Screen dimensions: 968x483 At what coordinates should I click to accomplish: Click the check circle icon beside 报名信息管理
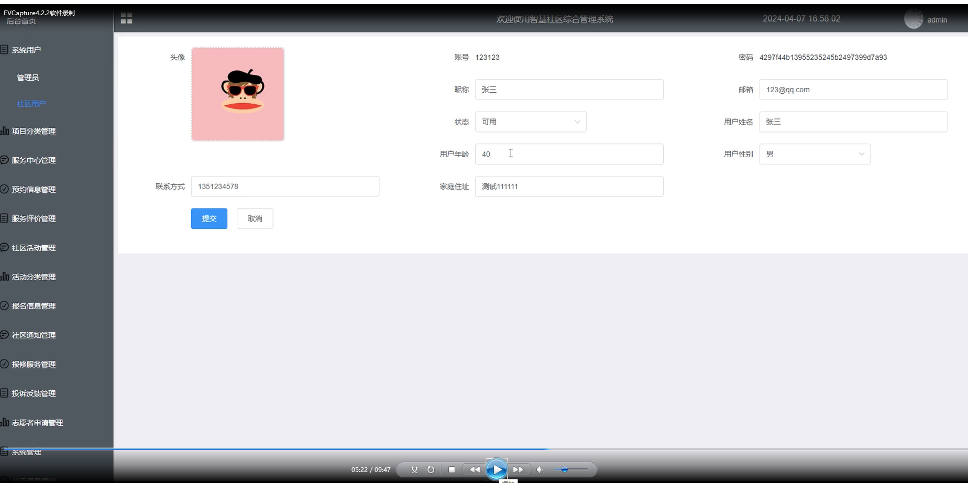[4, 305]
